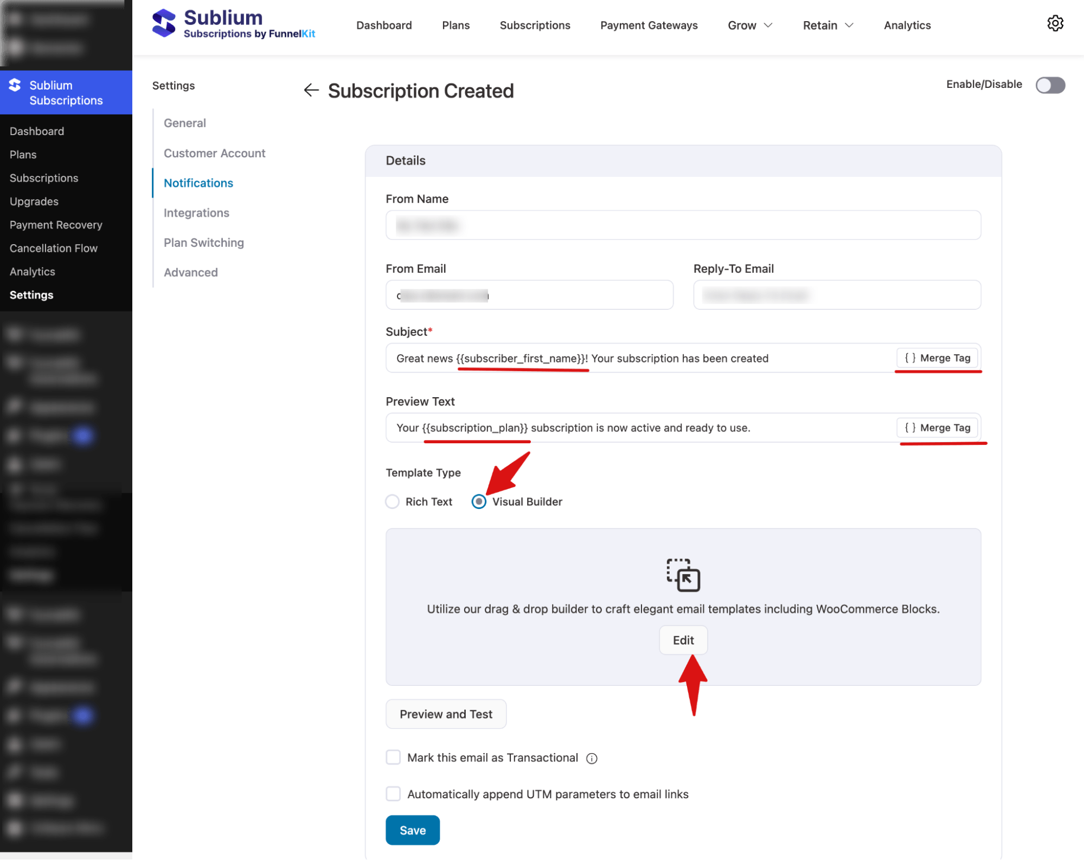Click the back arrow beside Subscription Created
Screen dimensions: 1084x860
[311, 90]
